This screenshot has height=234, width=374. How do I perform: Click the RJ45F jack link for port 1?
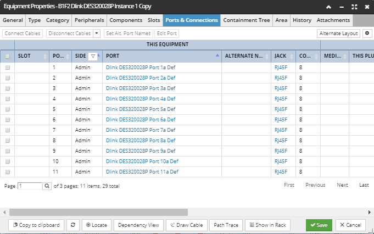pyautogui.click(x=281, y=68)
